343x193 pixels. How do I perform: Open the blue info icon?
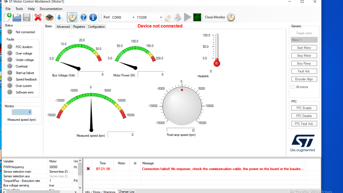[x=93, y=17]
